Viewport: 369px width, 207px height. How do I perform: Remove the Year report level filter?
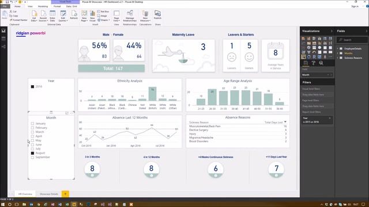point(330,118)
